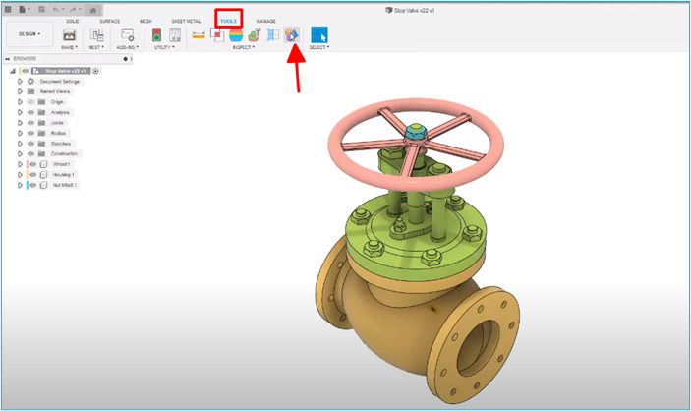Switch to the Mesh tab
The image size is (691, 411).
pos(145,21)
